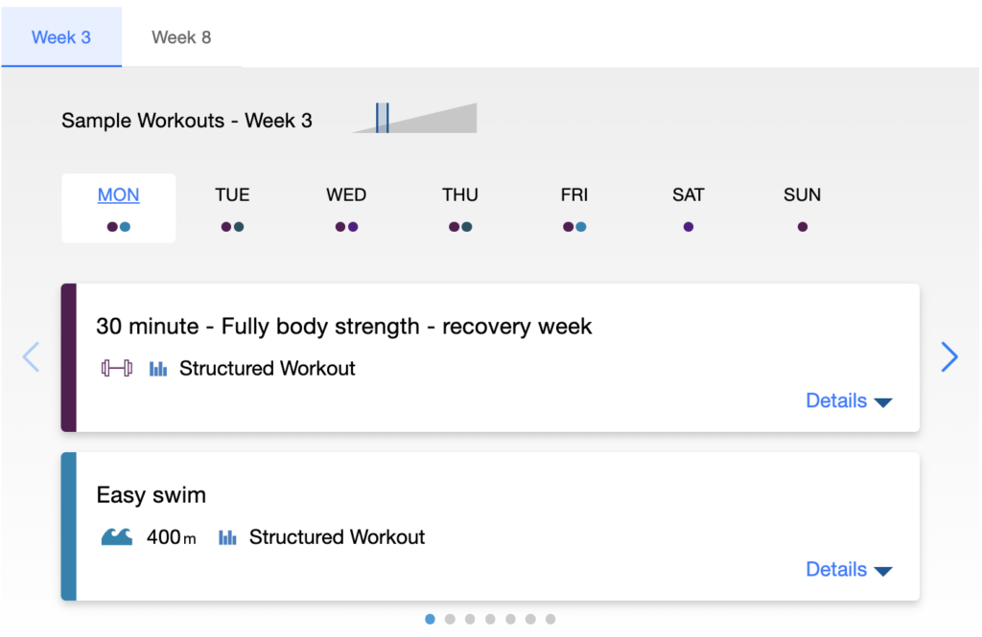Click the dumbbell strength workout icon
The image size is (982, 637).
[x=117, y=369]
